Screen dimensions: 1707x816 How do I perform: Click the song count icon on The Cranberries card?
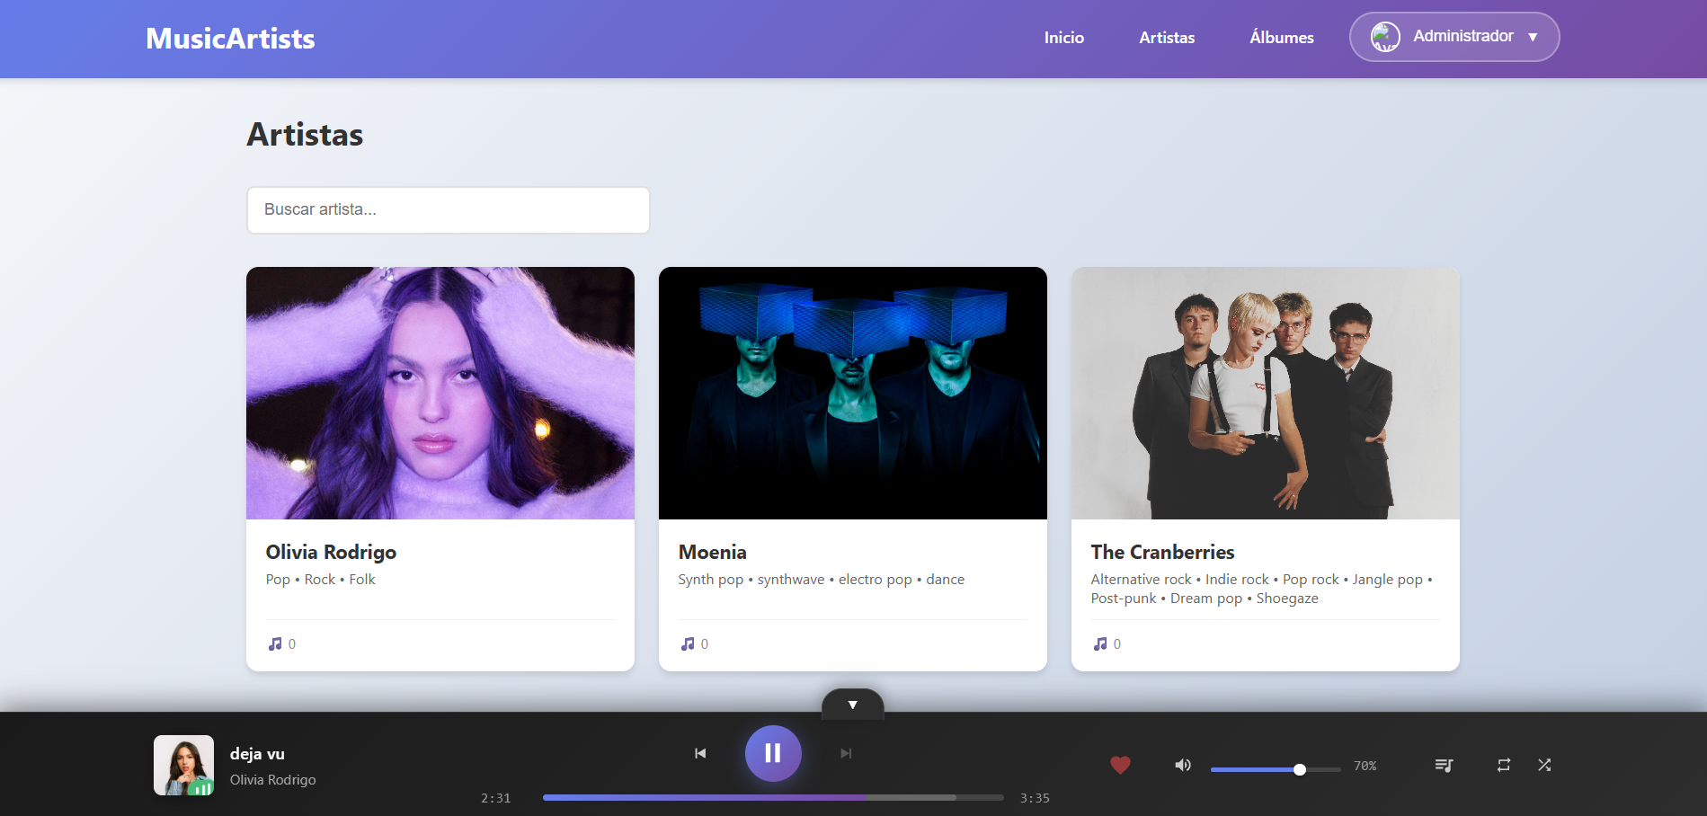1100,644
